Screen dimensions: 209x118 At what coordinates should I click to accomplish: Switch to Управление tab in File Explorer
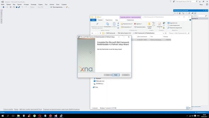pyautogui.click(x=130, y=20)
